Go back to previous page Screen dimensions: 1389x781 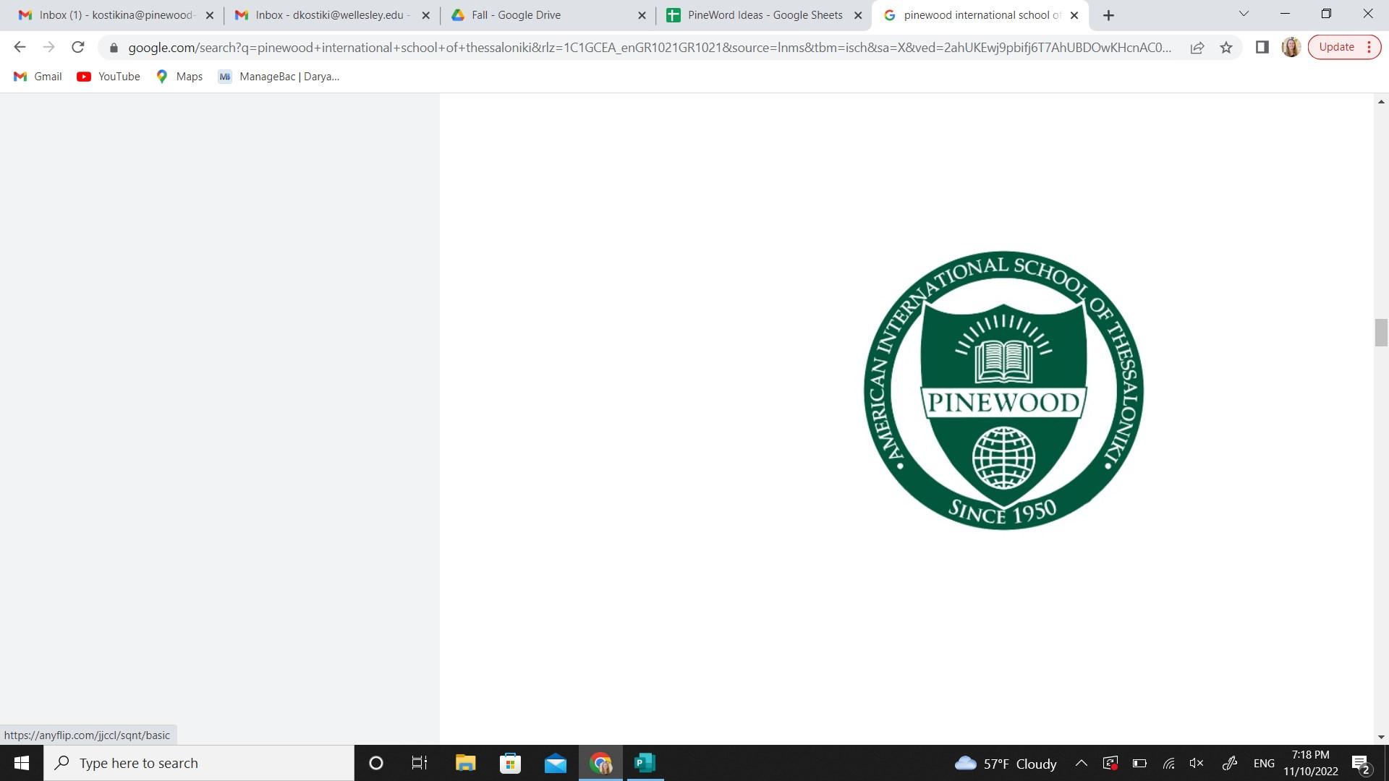click(20, 48)
